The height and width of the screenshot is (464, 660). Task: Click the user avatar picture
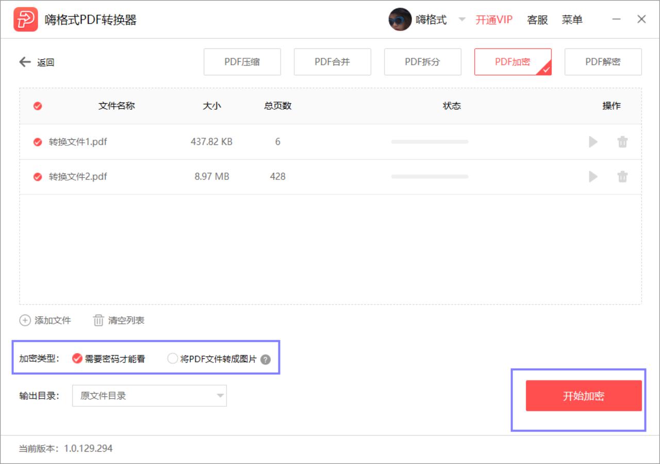[x=400, y=19]
